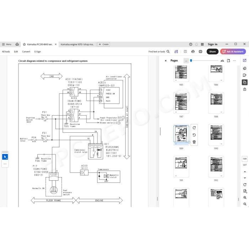Click the upload to cloud icon
Viewport: 249px width, 249px height.
tap(193, 52)
